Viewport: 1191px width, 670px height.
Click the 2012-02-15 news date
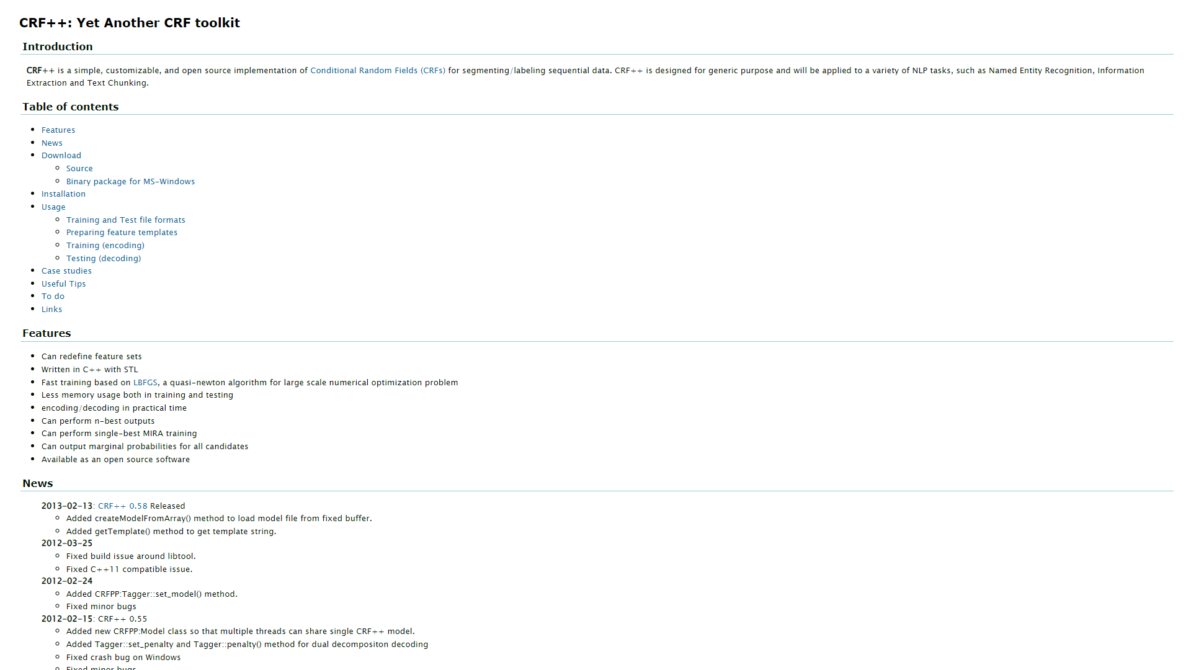tap(67, 619)
